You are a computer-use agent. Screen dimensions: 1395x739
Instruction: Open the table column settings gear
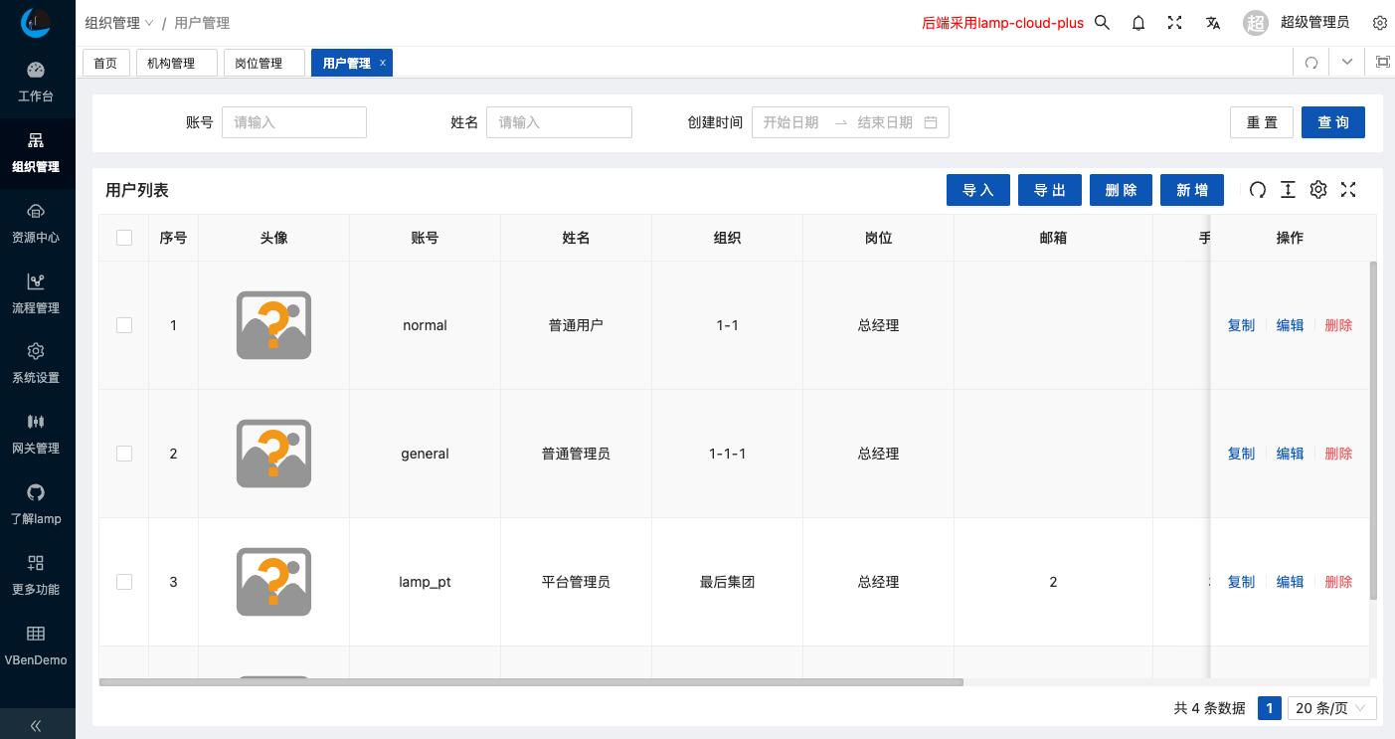coord(1318,189)
